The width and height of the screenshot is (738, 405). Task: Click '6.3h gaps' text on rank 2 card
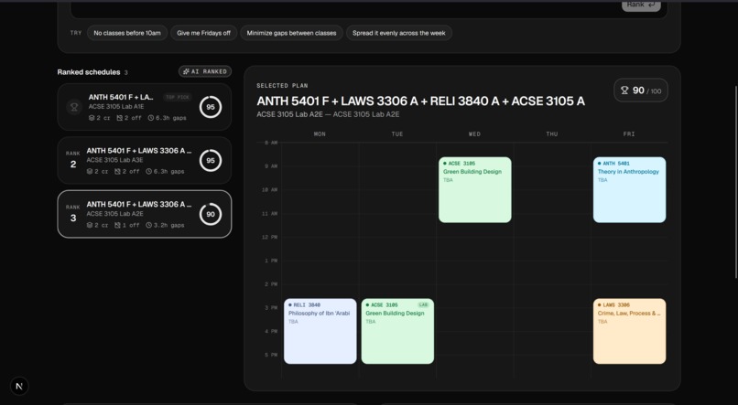click(x=169, y=172)
